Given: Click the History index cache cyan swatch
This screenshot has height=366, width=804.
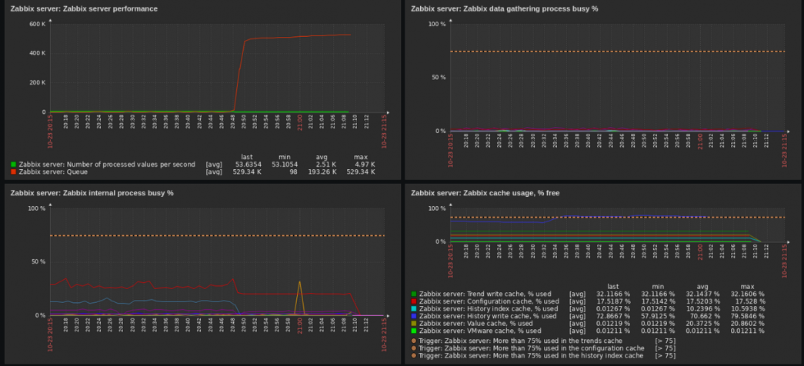Looking at the screenshot, I should (x=414, y=309).
